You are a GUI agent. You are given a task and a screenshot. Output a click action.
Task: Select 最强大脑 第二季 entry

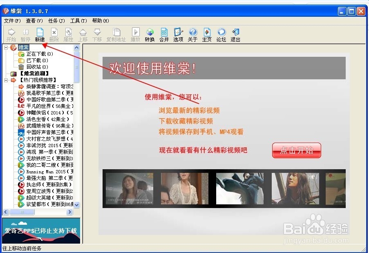pyautogui.click(x=50, y=178)
